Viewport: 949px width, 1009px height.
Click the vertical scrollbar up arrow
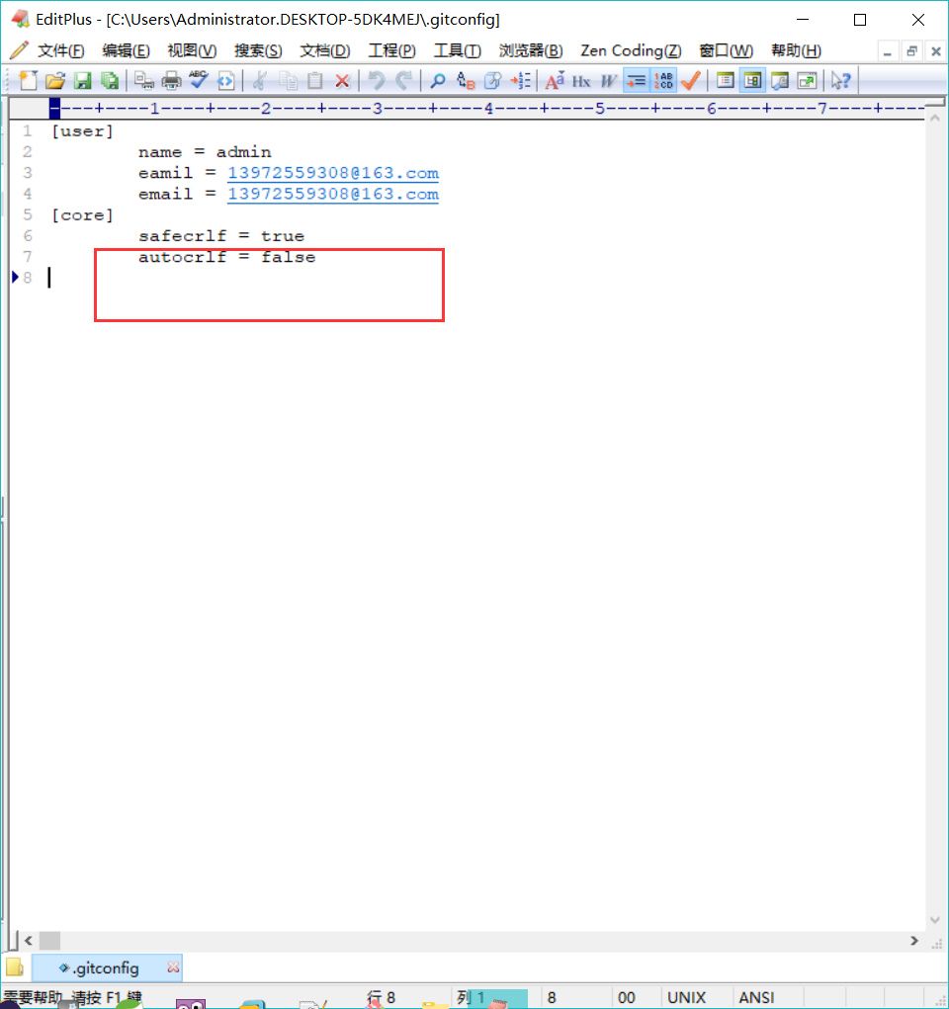935,119
